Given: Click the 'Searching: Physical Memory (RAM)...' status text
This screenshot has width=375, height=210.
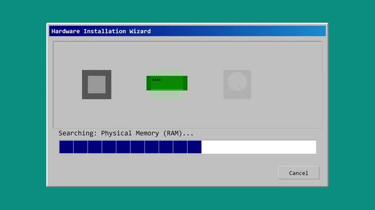Looking at the screenshot, I should pos(126,133).
